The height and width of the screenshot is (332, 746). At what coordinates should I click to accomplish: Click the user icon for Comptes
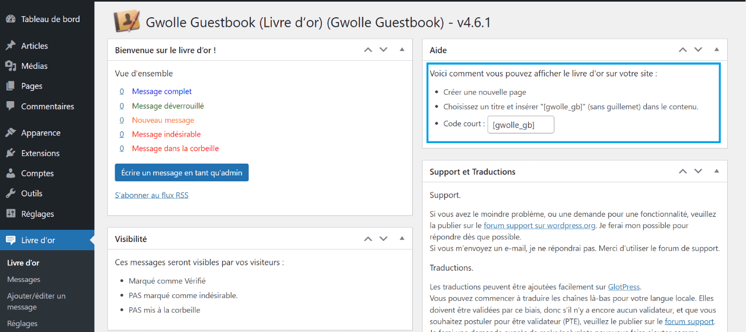(x=10, y=173)
